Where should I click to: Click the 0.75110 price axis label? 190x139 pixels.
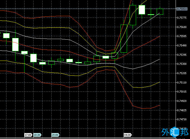tap(182, 83)
